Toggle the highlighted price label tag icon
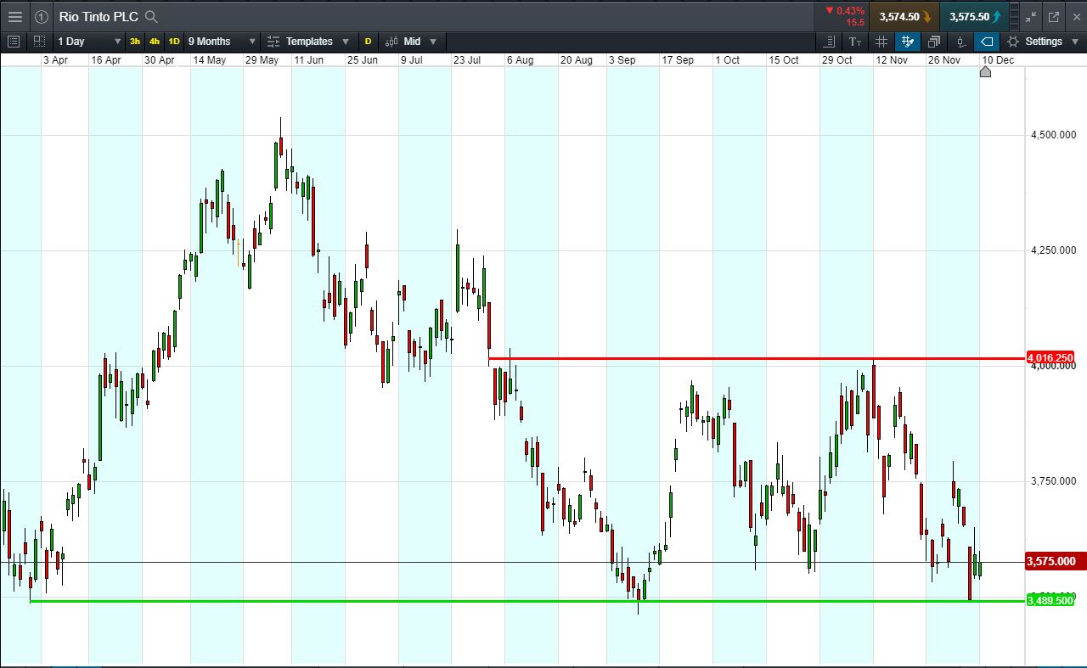The width and height of the screenshot is (1087, 668). [x=987, y=42]
